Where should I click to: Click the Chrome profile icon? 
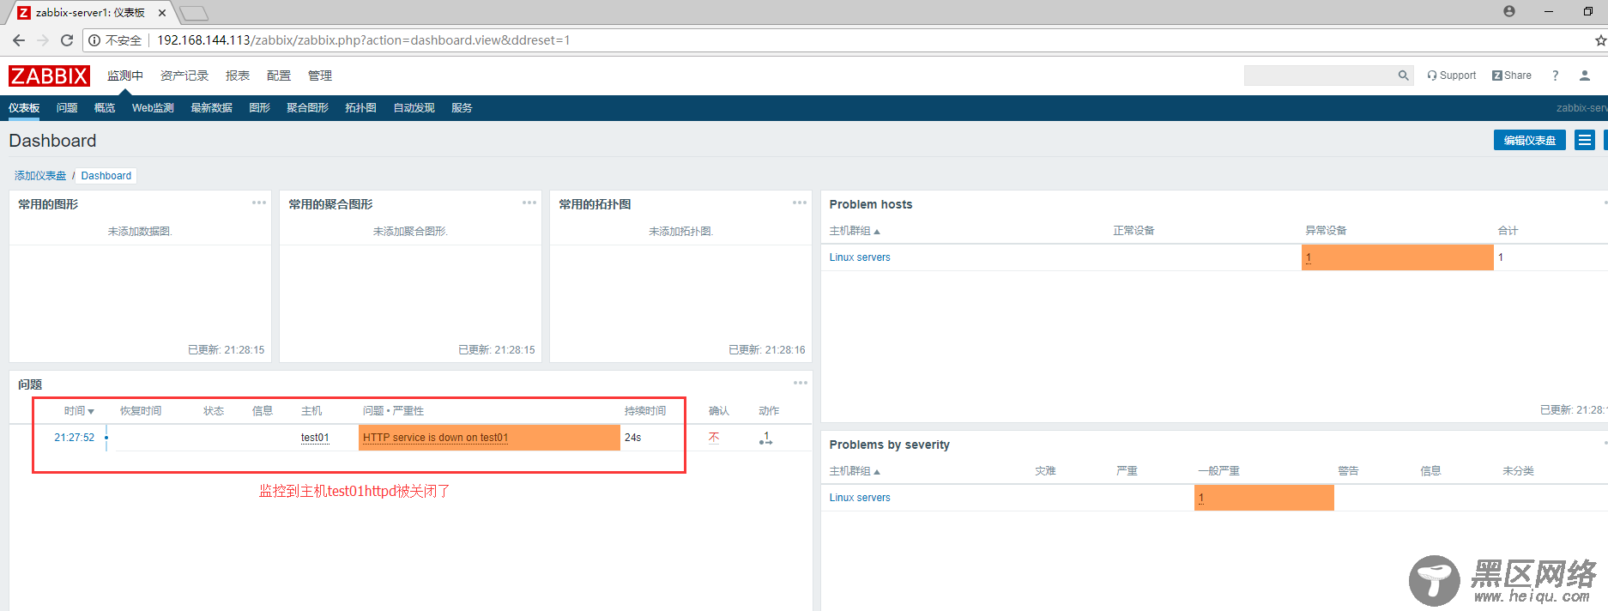1509,11
